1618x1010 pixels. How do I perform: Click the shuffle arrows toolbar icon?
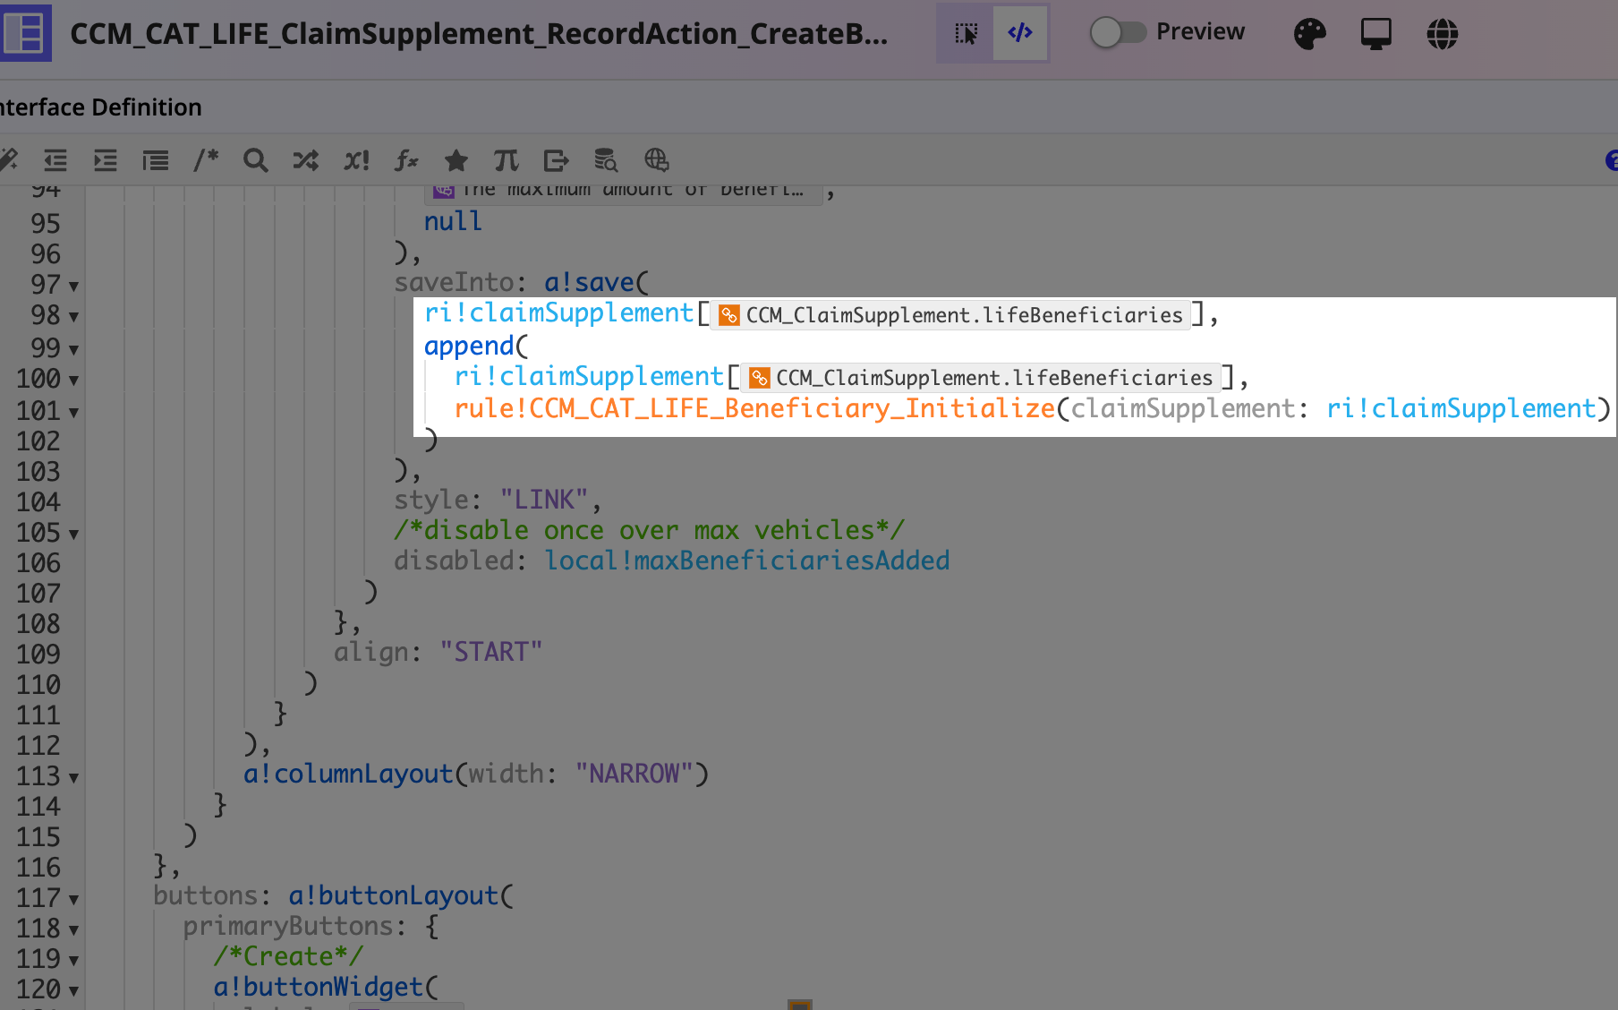click(306, 160)
